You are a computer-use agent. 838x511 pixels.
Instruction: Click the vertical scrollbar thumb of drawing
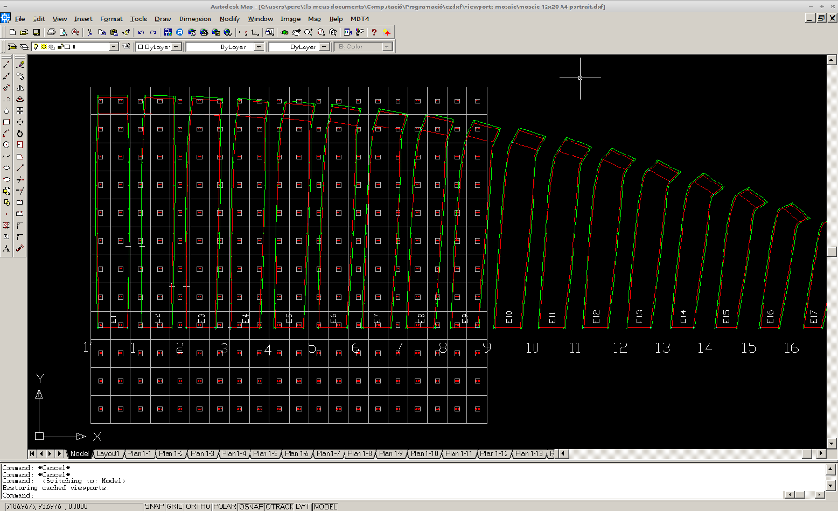point(831,251)
